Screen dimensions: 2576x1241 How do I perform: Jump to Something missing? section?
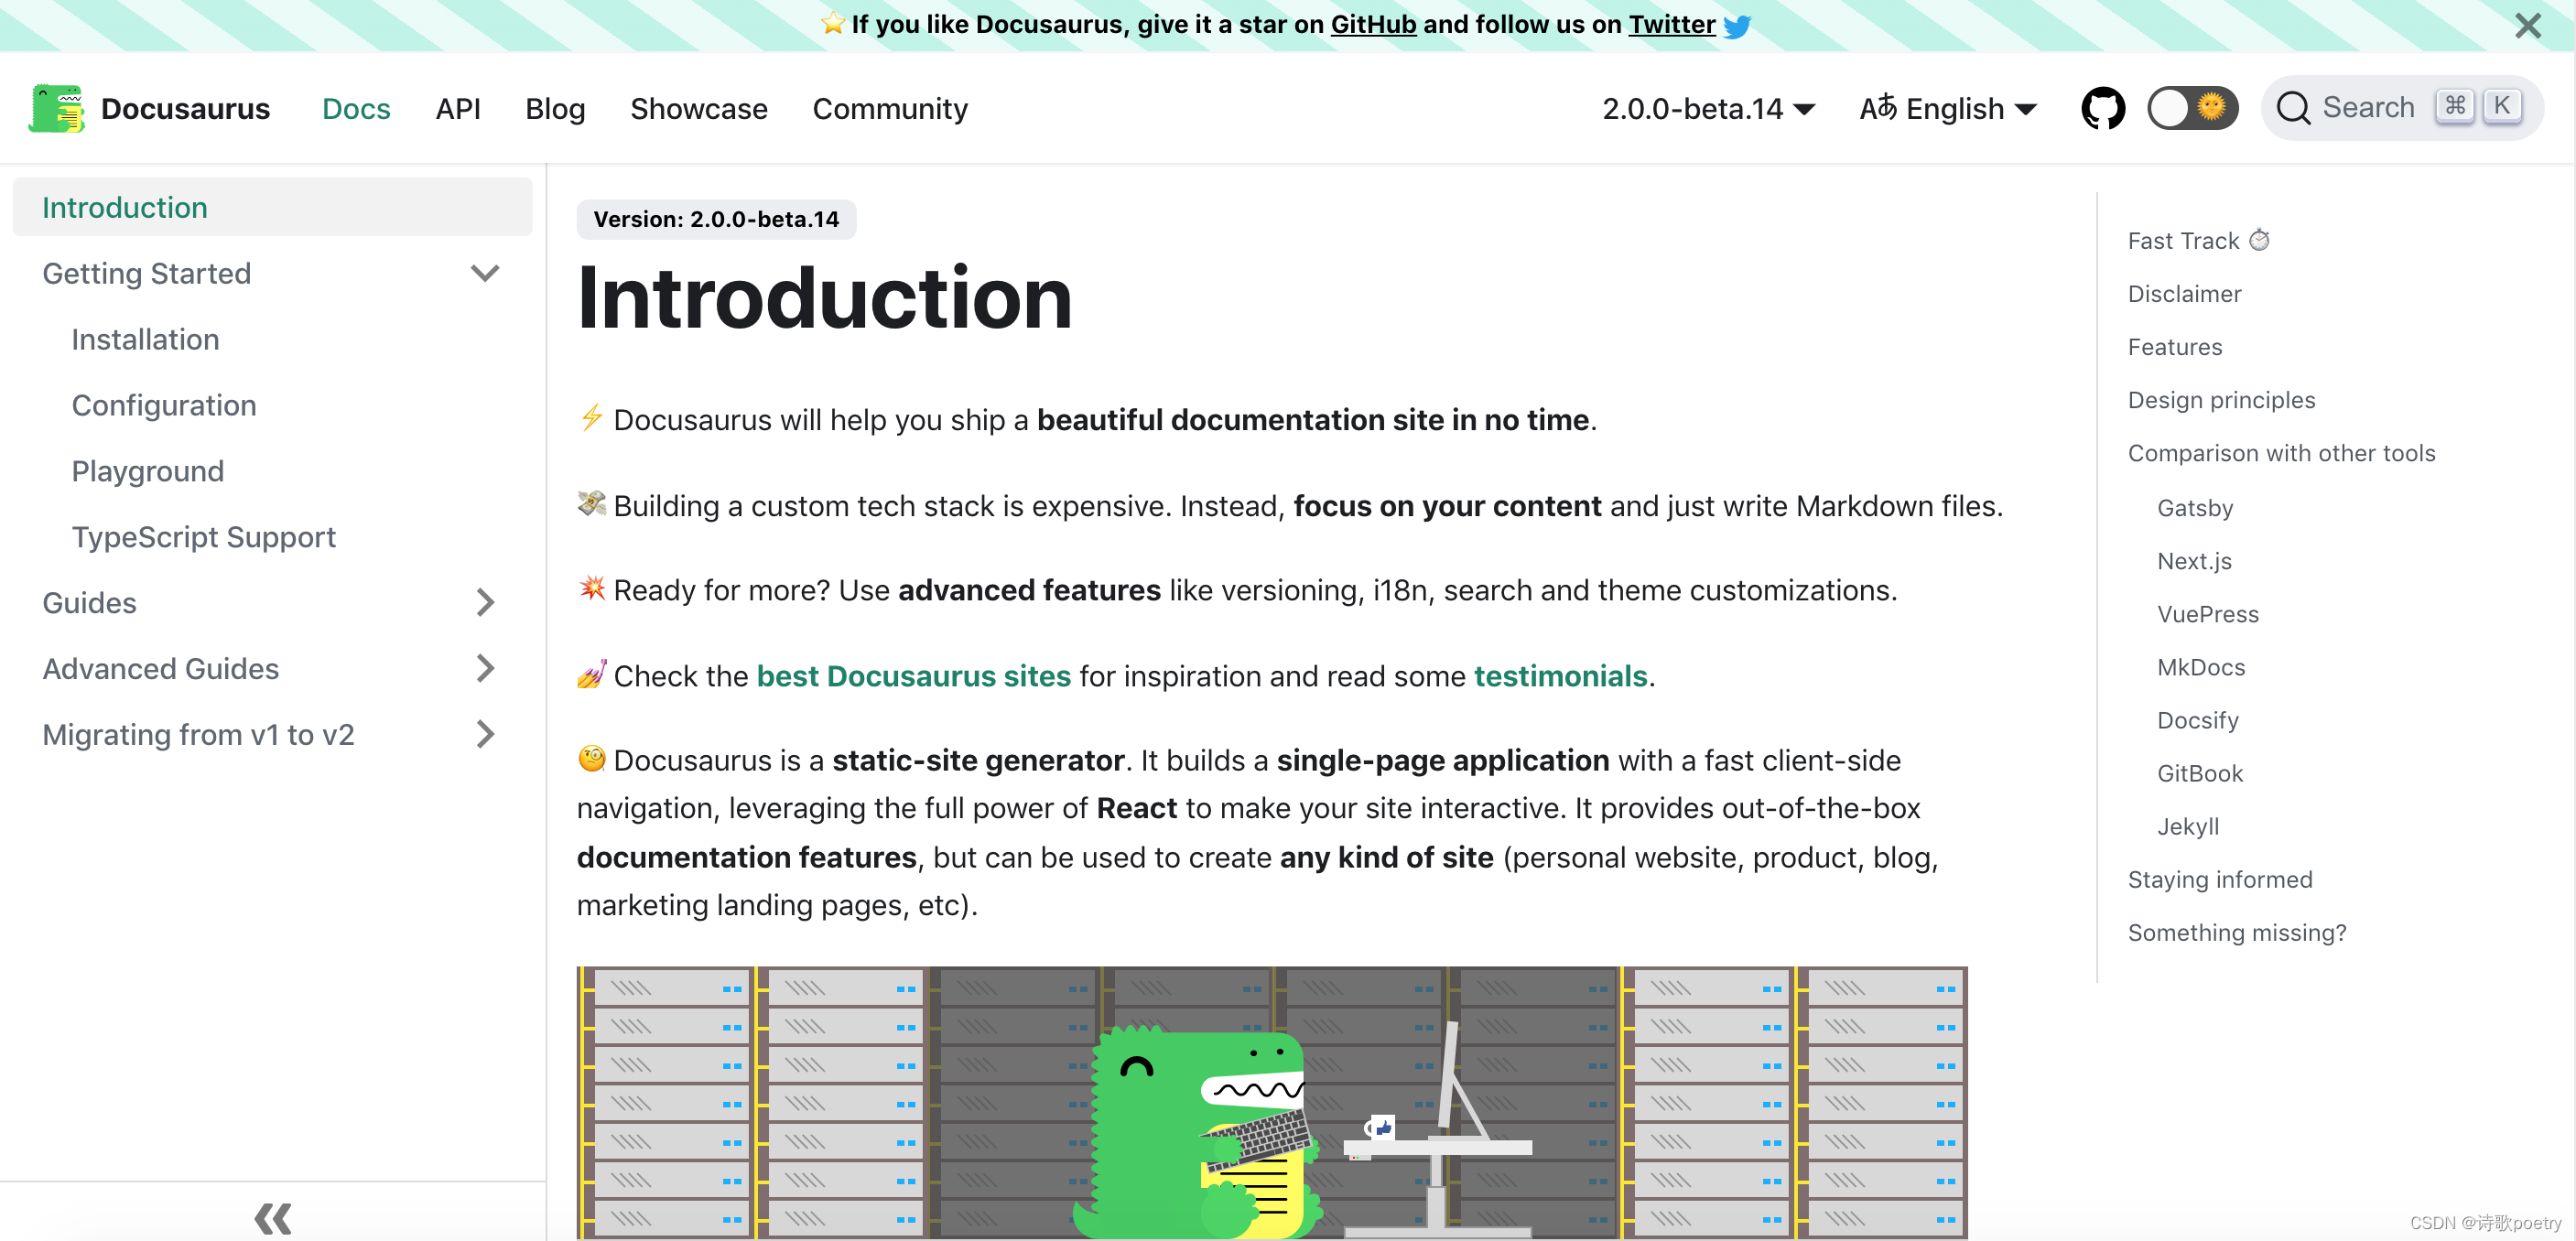(x=2236, y=931)
